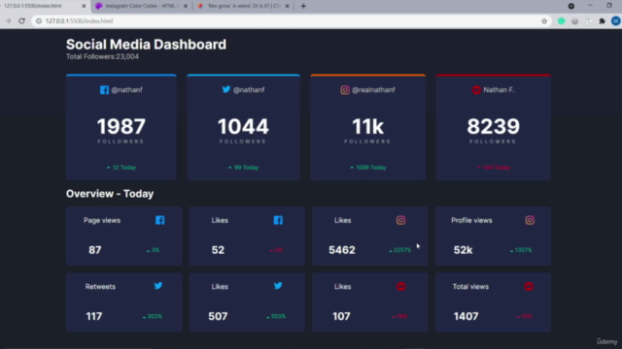Open the browser extensions puzzle icon
The height and width of the screenshot is (349, 622).
pyautogui.click(x=603, y=21)
